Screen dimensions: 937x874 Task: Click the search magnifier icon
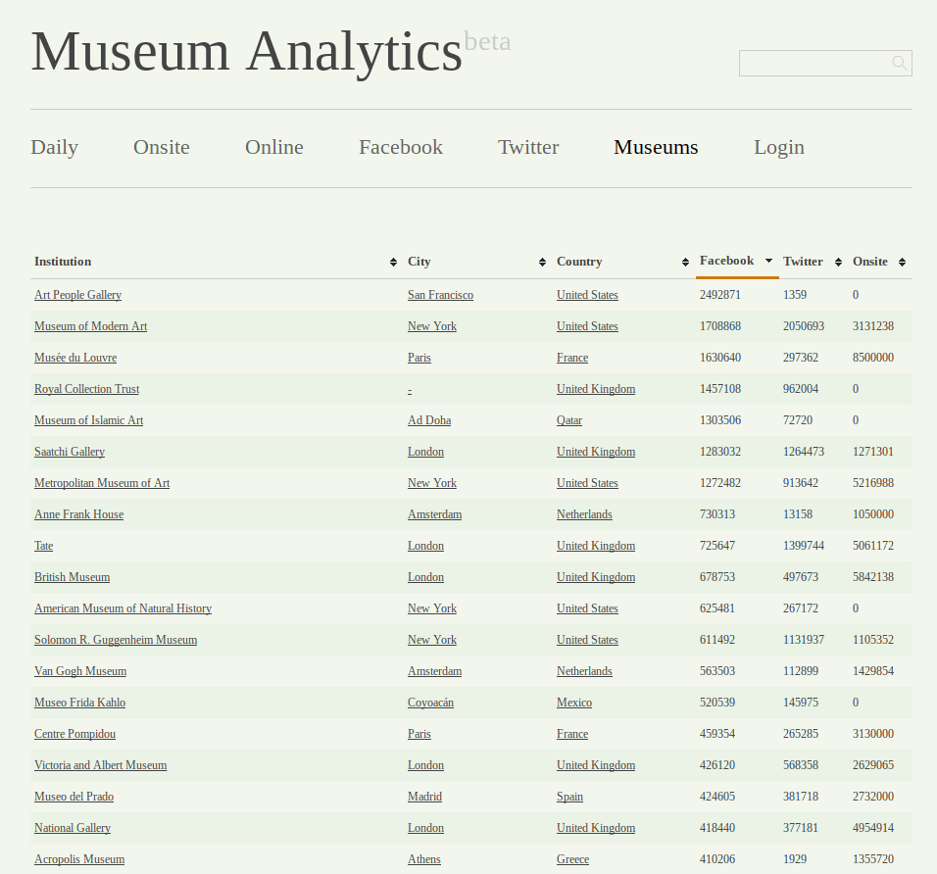tap(900, 63)
